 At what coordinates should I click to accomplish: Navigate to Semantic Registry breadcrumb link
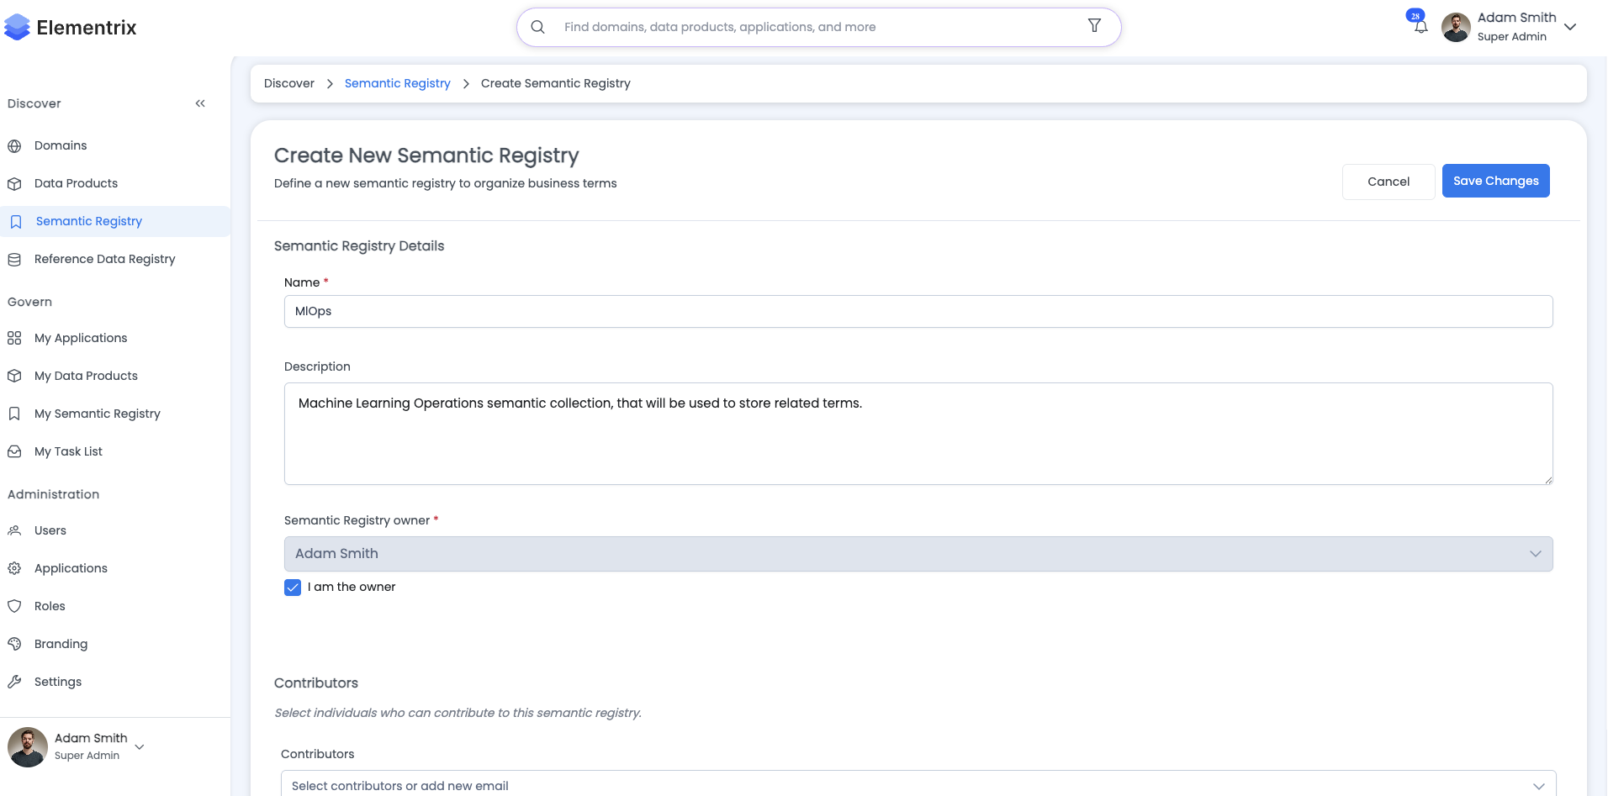point(397,83)
